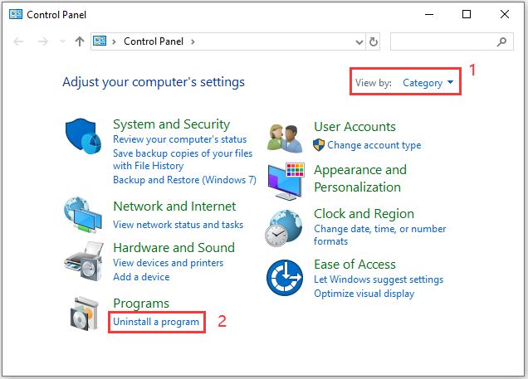This screenshot has height=379, width=528.
Task: Click Uninstall a program link
Action: coord(156,322)
